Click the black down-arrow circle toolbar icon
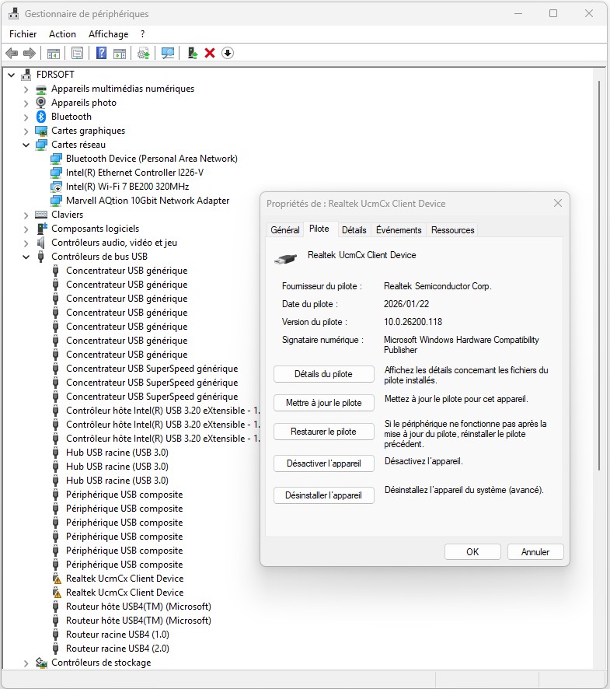This screenshot has width=610, height=689. click(x=228, y=53)
